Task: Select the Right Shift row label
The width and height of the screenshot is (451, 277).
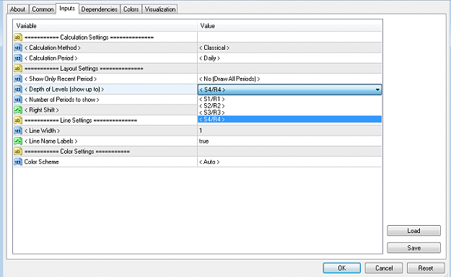Action: (x=41, y=110)
